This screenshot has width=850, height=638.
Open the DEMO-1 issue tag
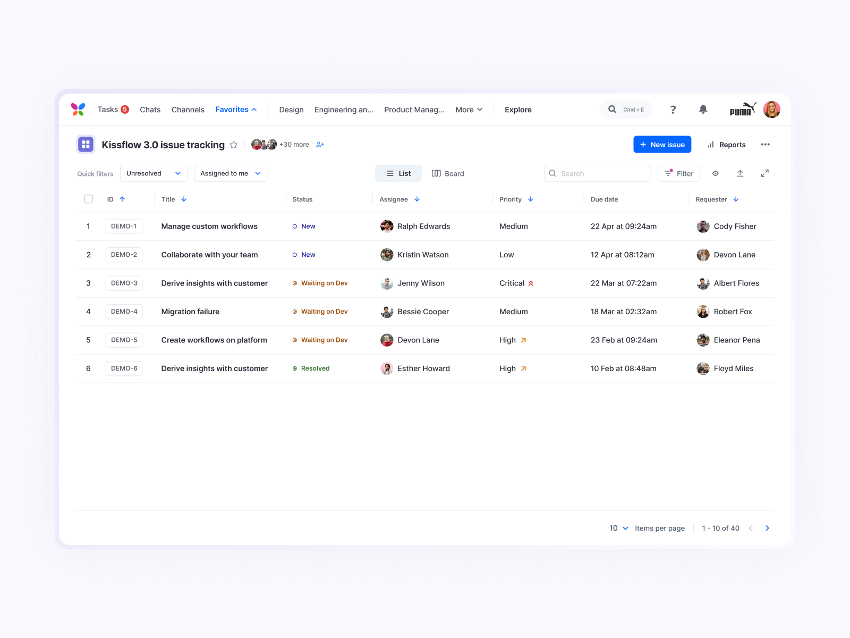[x=124, y=226]
